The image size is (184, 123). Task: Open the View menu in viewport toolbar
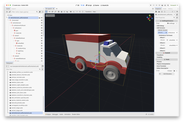point(94,12)
